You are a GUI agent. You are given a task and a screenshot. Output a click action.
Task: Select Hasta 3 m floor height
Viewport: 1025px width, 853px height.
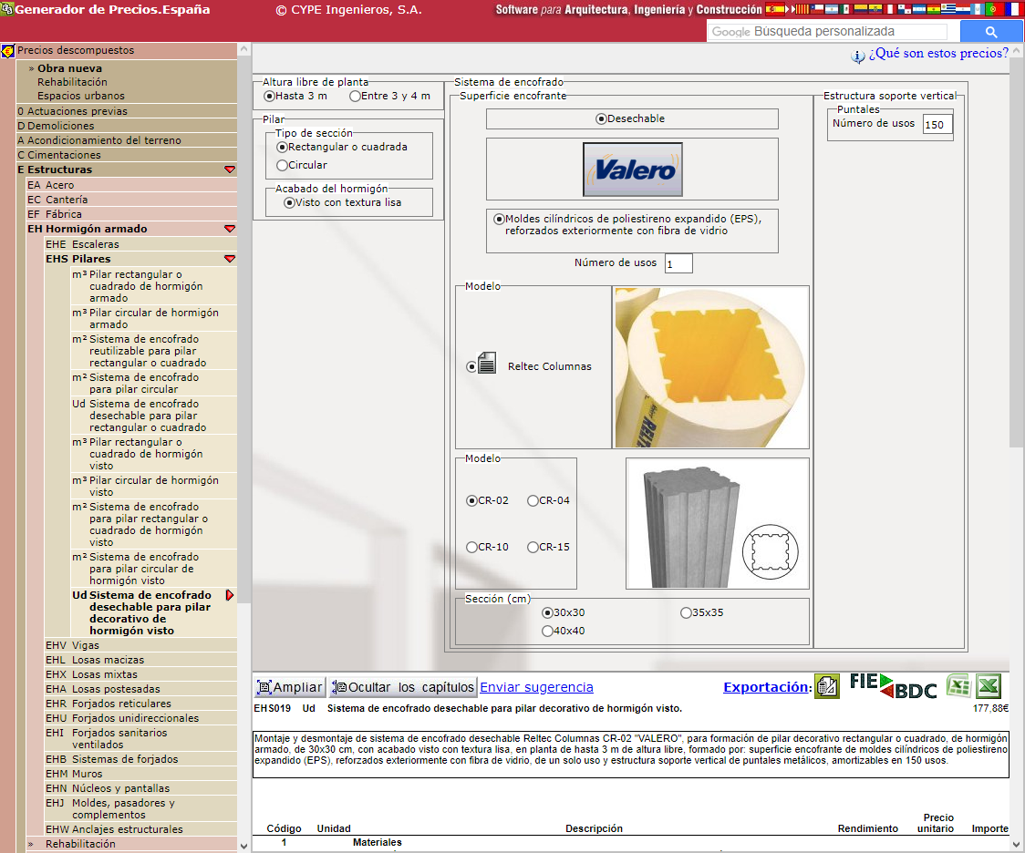click(269, 96)
